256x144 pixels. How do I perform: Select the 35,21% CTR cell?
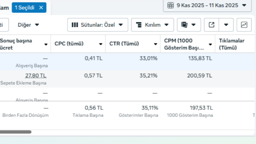[148, 76]
